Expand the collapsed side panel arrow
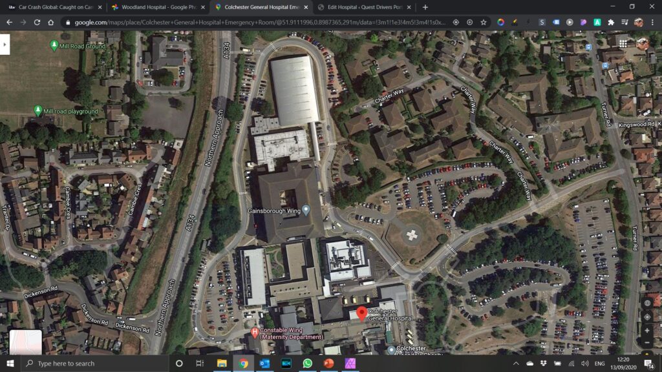Image resolution: width=662 pixels, height=372 pixels. (x=5, y=45)
